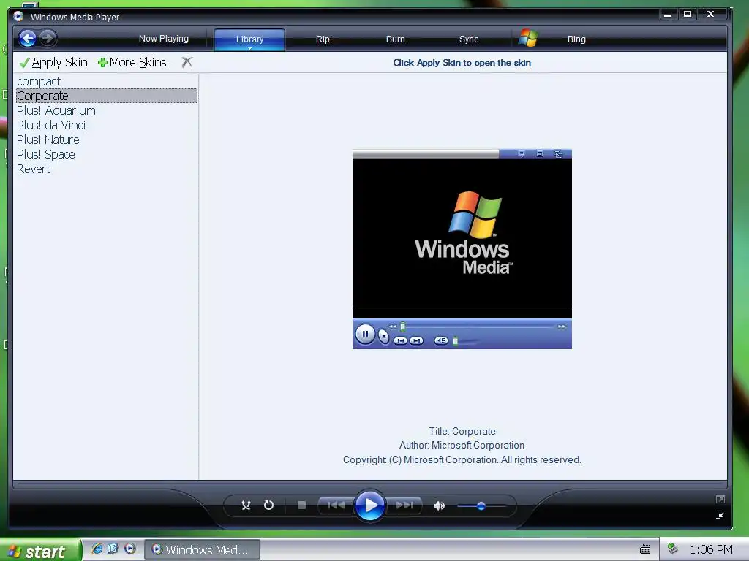Go back with the blue Back arrow
Image resolution: width=749 pixels, height=561 pixels.
pyautogui.click(x=27, y=38)
